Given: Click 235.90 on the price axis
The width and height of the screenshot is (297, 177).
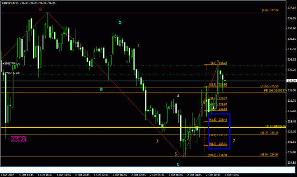Looking at the screenshot, I should point(292,90).
